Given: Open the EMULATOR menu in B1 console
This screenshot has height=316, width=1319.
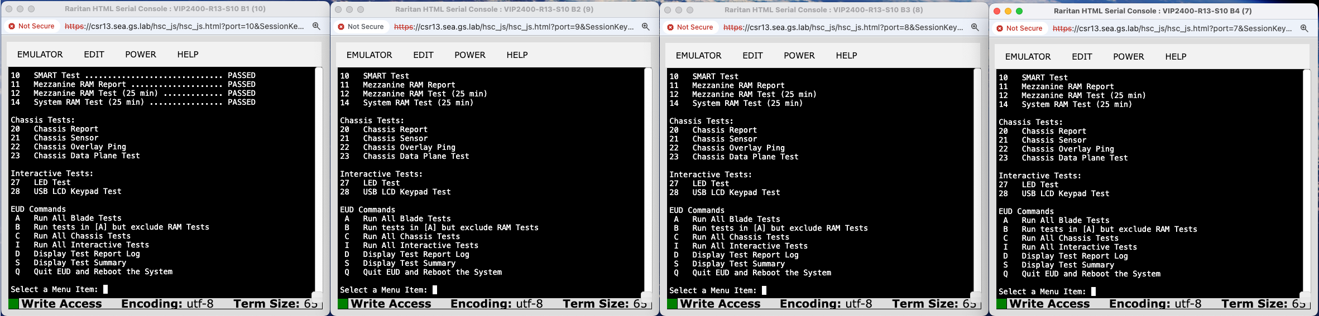Looking at the screenshot, I should click(x=40, y=55).
